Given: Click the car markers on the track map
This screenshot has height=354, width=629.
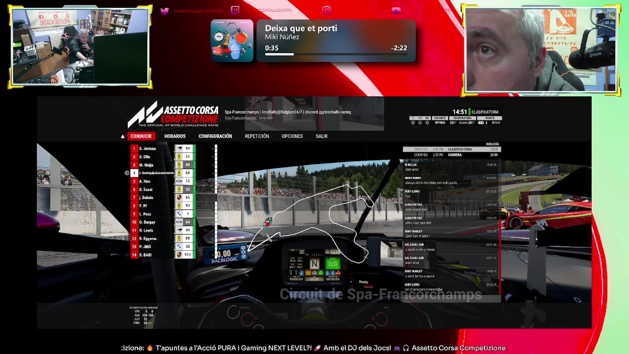Looking at the screenshot, I should tap(268, 222).
